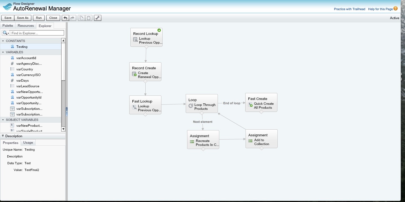Viewport: 405px width, 202px height.
Task: Select the Loop Through Products element
Action: point(202,103)
